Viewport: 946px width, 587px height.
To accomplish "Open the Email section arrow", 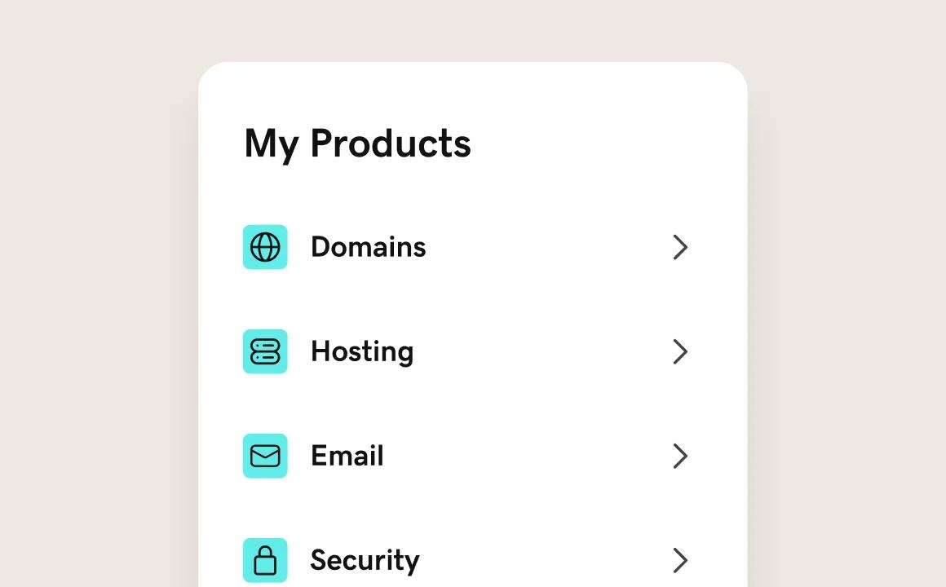I will (680, 456).
